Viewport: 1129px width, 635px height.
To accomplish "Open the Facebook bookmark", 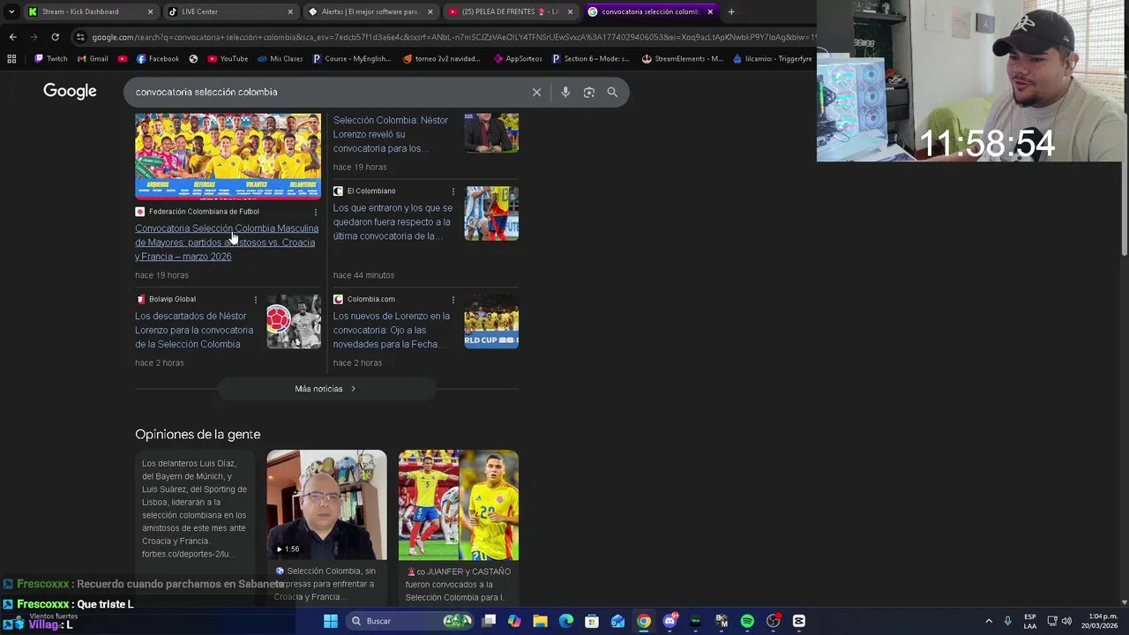I will (157, 59).
